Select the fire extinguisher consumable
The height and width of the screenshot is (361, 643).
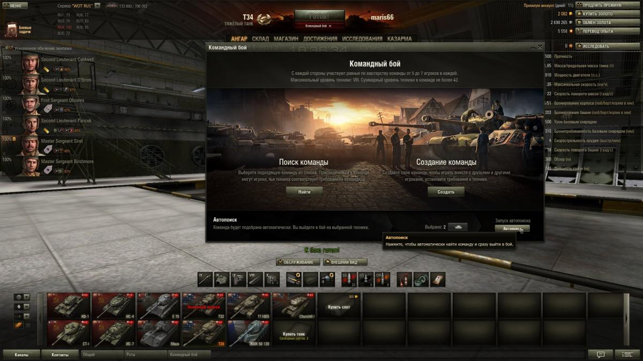(405, 280)
